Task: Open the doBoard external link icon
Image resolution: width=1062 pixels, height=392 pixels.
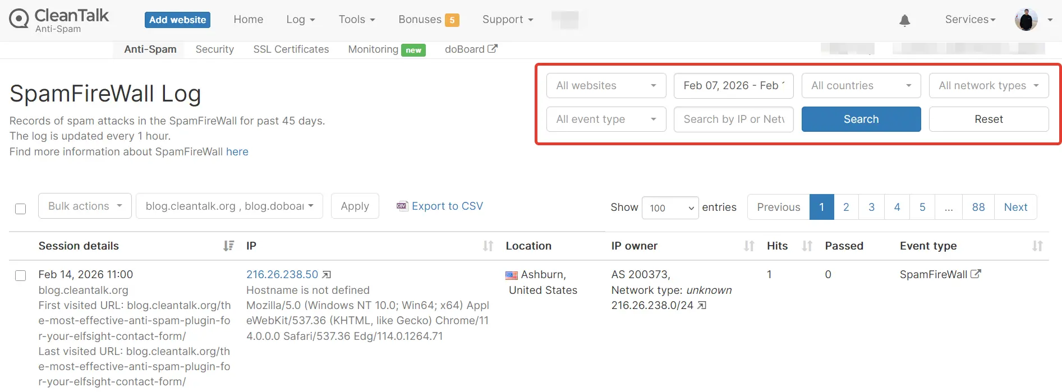Action: click(493, 49)
